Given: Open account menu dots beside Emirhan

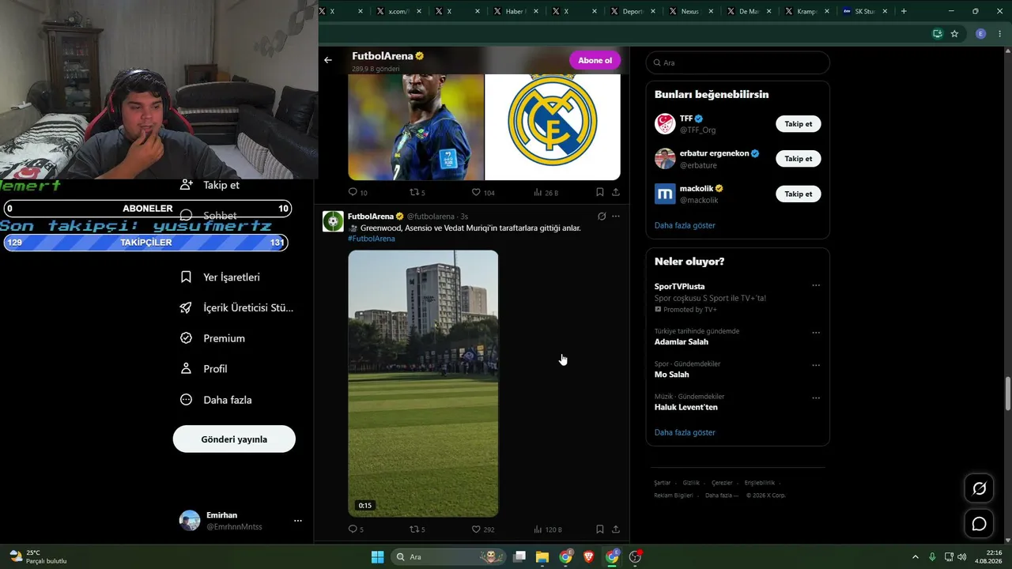Looking at the screenshot, I should pyautogui.click(x=298, y=521).
